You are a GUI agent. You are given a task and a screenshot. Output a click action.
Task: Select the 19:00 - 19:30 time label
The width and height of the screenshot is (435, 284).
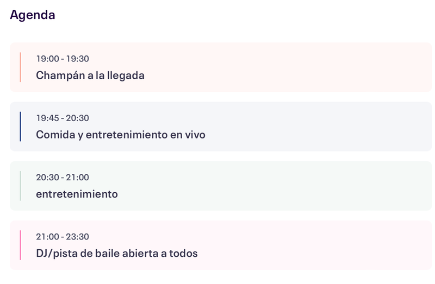point(63,59)
